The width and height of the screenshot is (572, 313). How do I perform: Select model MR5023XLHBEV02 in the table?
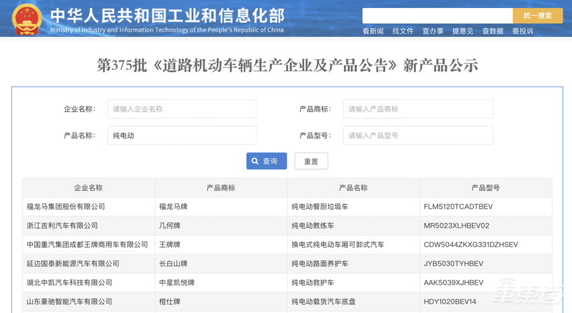[456, 226]
